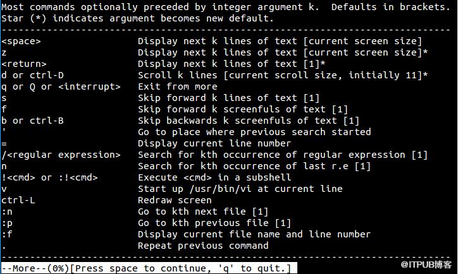This screenshot has height=274, width=458.
Task: Click the ITPUB watermark logo
Action: pyautogui.click(x=426, y=265)
